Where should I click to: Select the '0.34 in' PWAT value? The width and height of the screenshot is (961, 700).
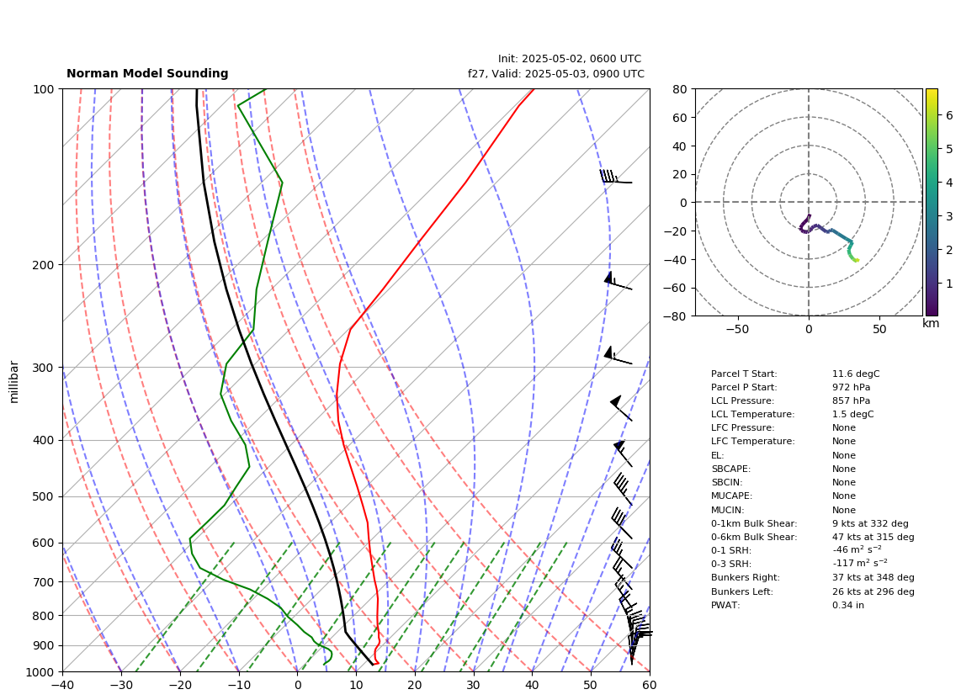tap(848, 605)
